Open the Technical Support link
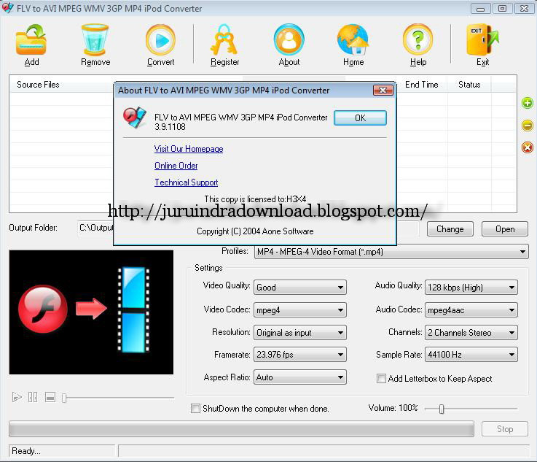The width and height of the screenshot is (537, 462). (x=187, y=182)
